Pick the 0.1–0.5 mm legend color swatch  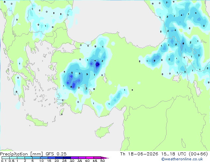(x=6, y=158)
